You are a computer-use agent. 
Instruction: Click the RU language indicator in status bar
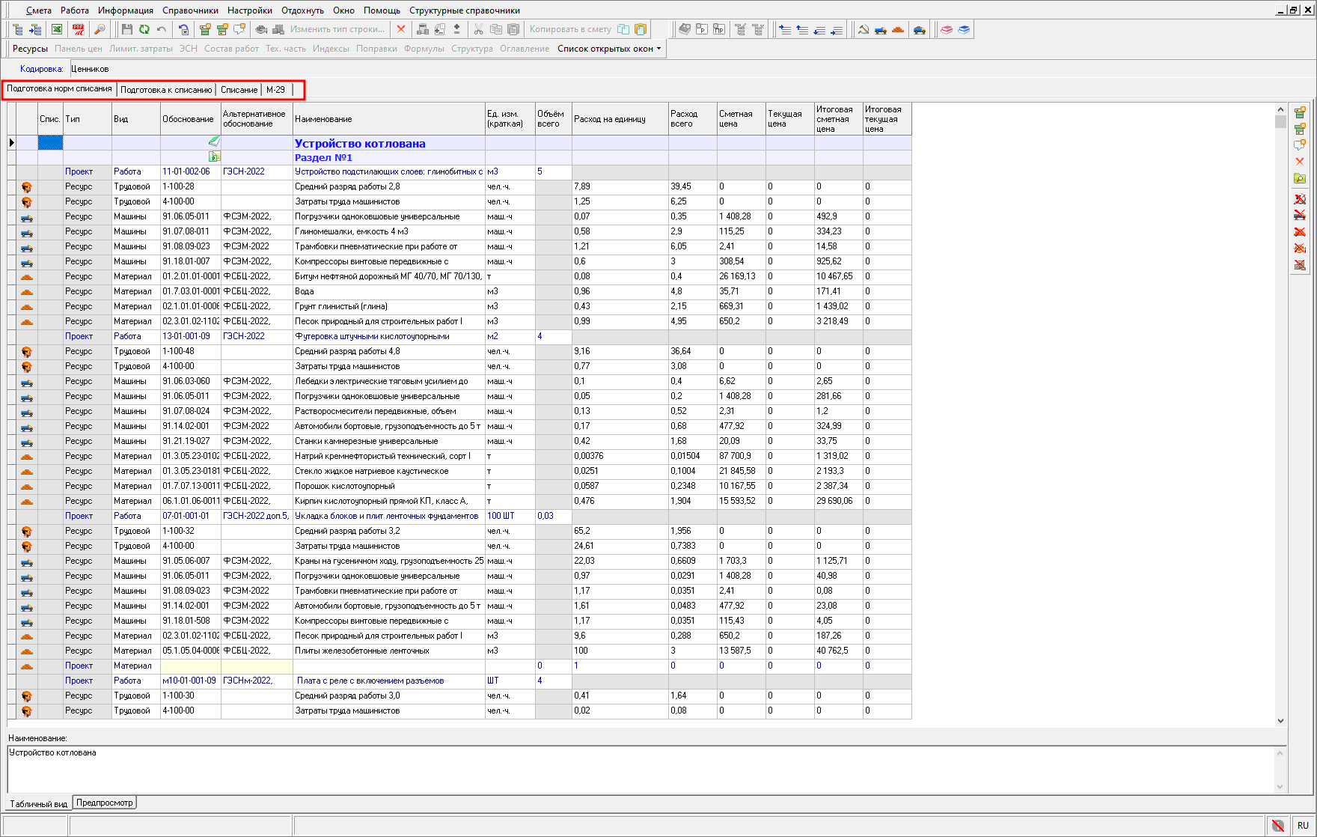pyautogui.click(x=1304, y=825)
